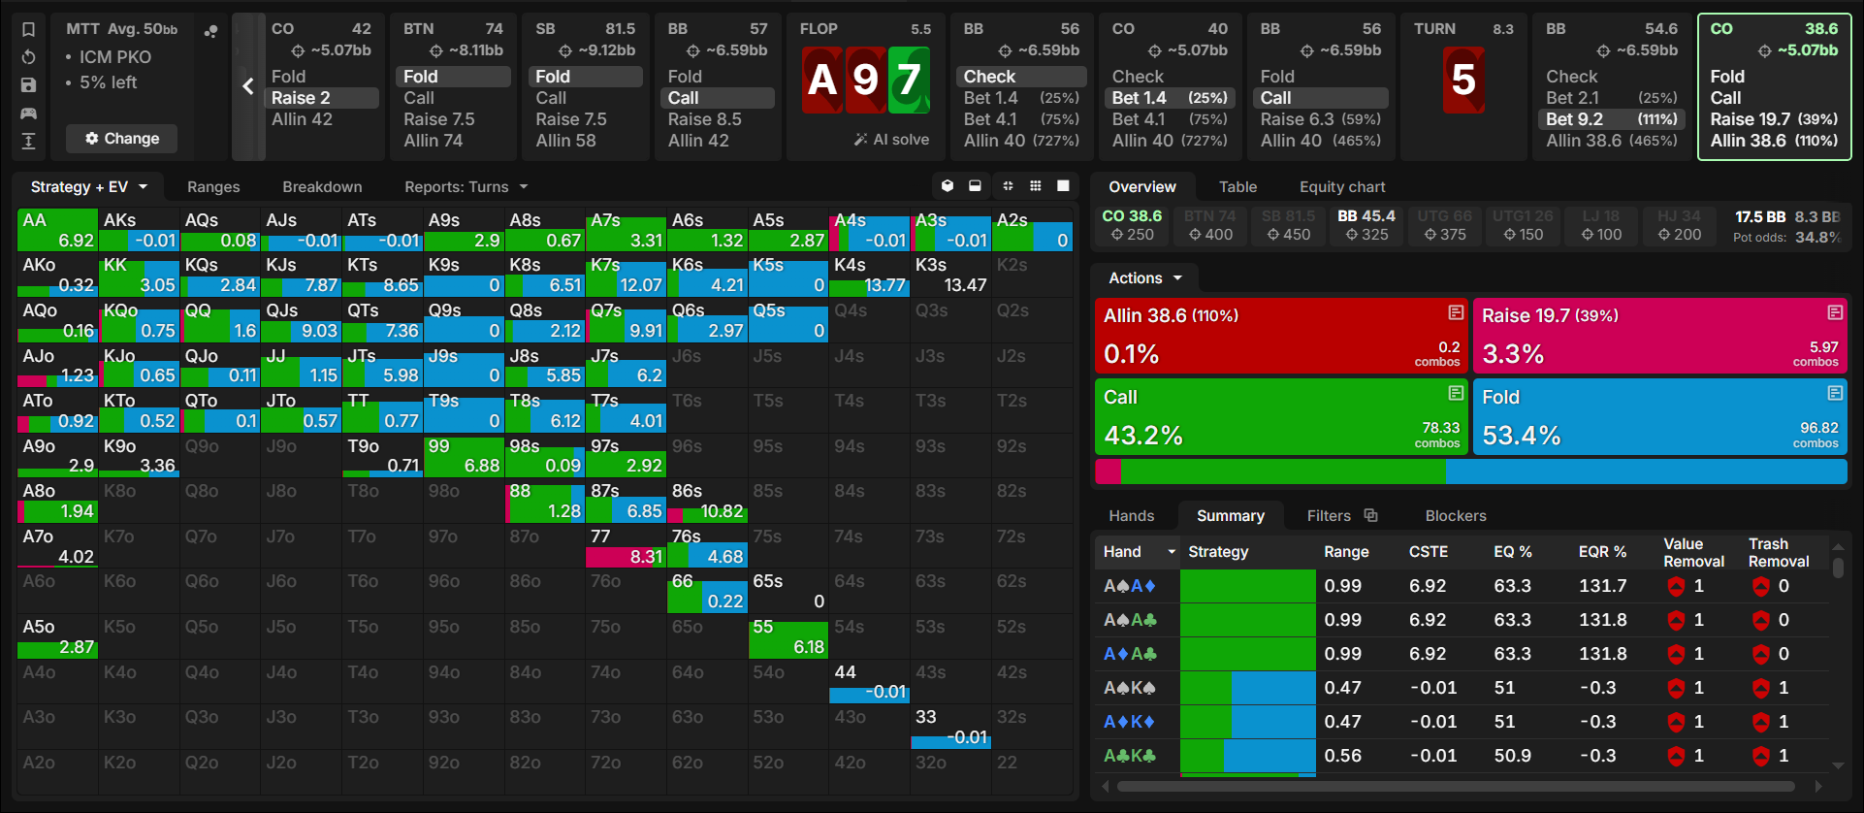Switch to the Breakdown tab
This screenshot has width=1864, height=813.
[x=322, y=187]
